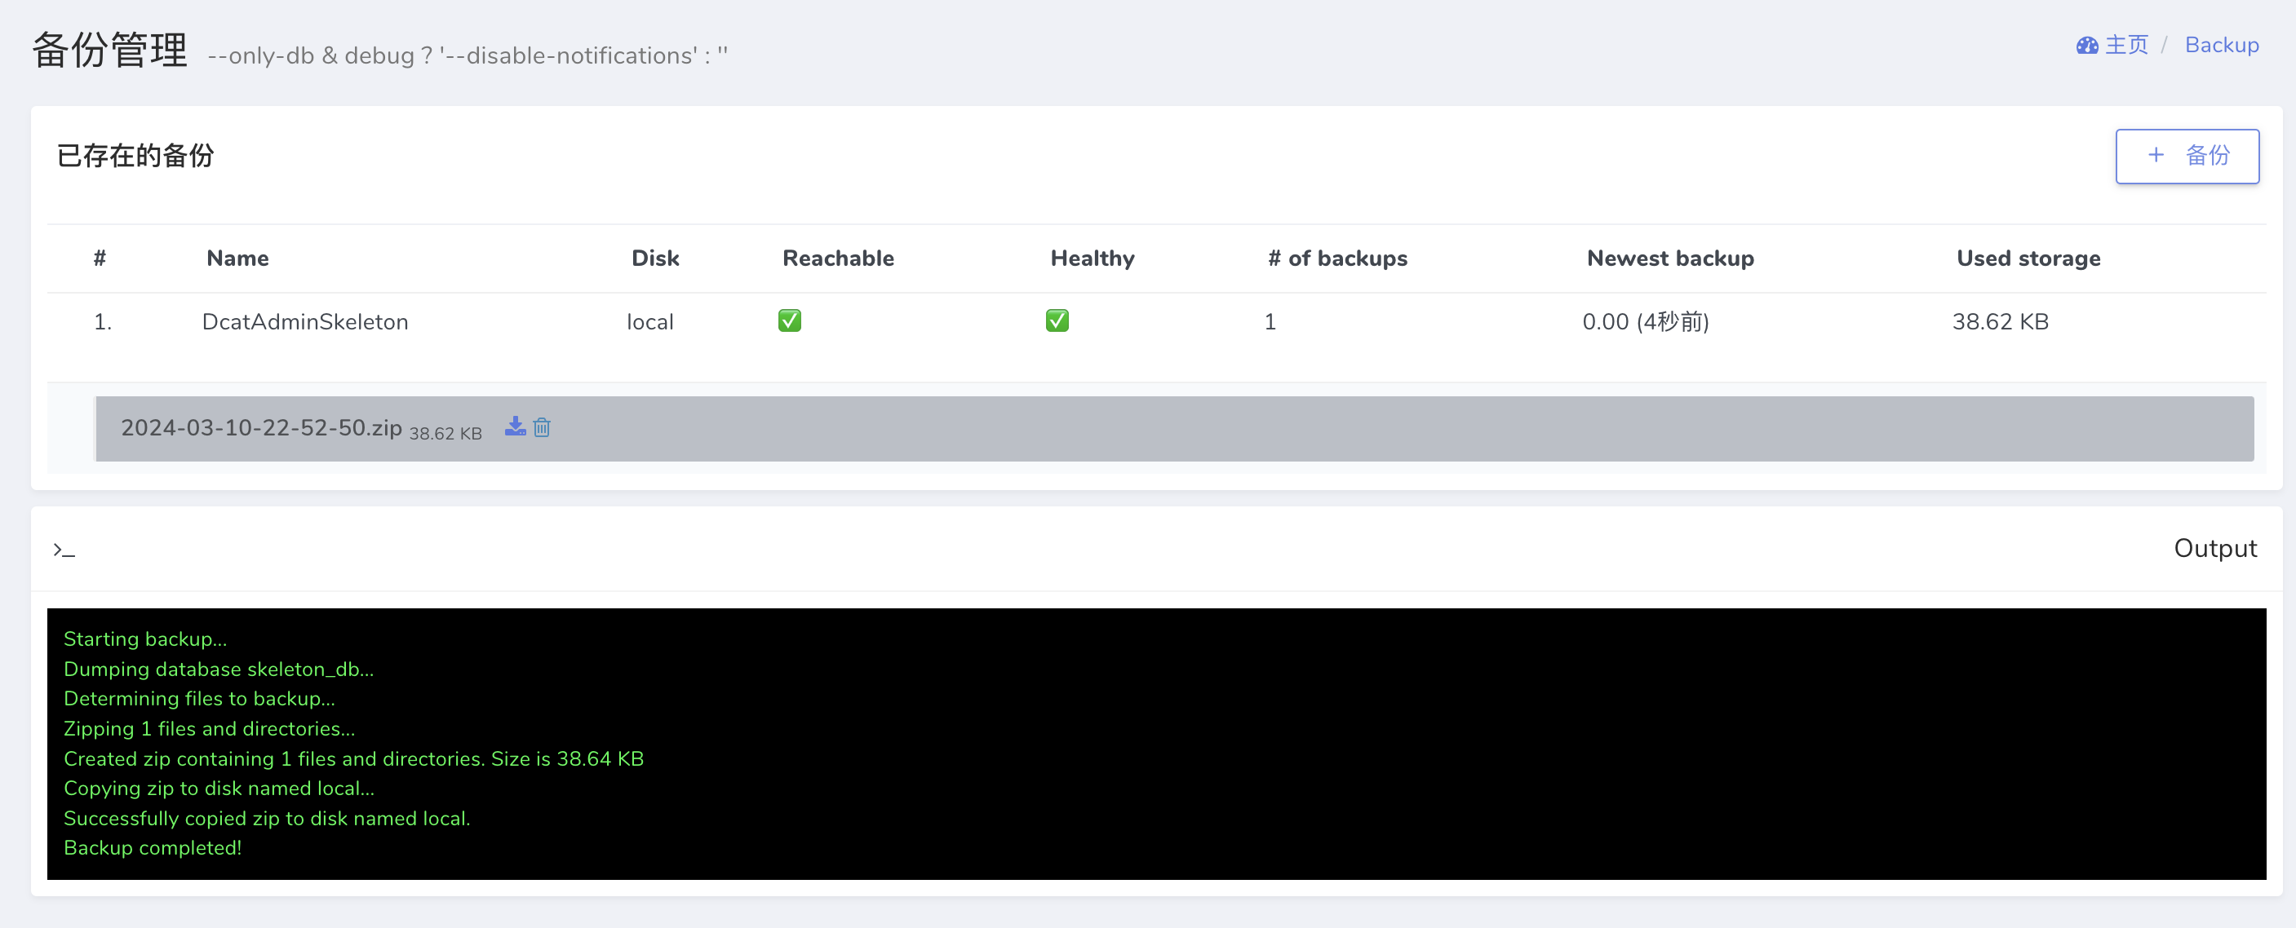The height and width of the screenshot is (928, 2296).
Task: Click the Disk column header
Action: tap(655, 259)
